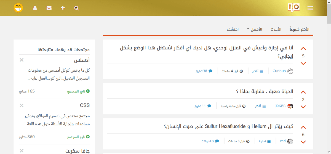The image size is (331, 154).
Task: Upvote the vacation at home post
Action: pos(303,49)
